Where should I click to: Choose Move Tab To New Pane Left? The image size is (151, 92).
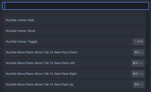coord(74,63)
